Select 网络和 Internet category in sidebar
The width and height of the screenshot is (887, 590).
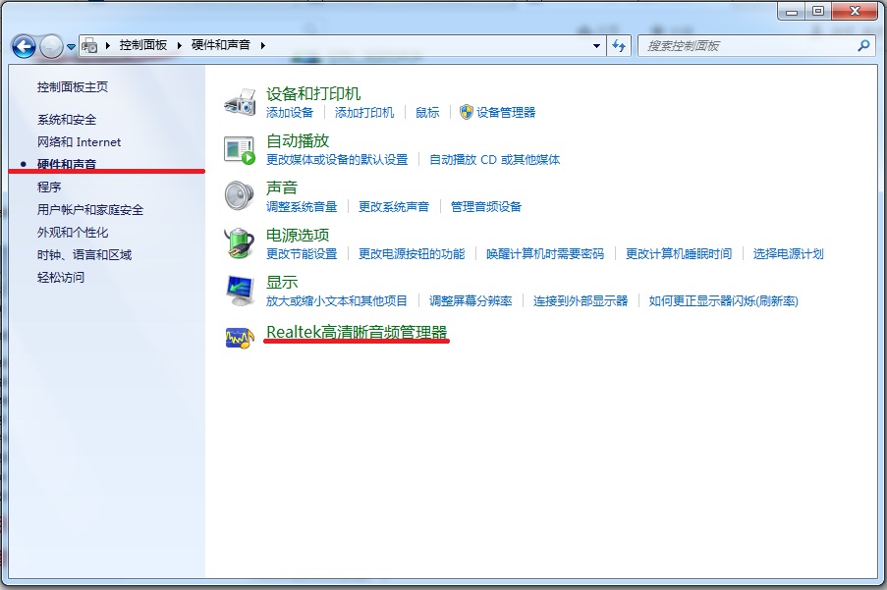(x=79, y=142)
